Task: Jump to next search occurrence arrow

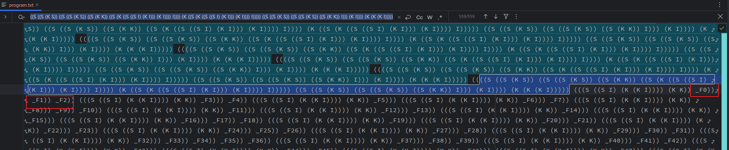Action: click(x=496, y=16)
